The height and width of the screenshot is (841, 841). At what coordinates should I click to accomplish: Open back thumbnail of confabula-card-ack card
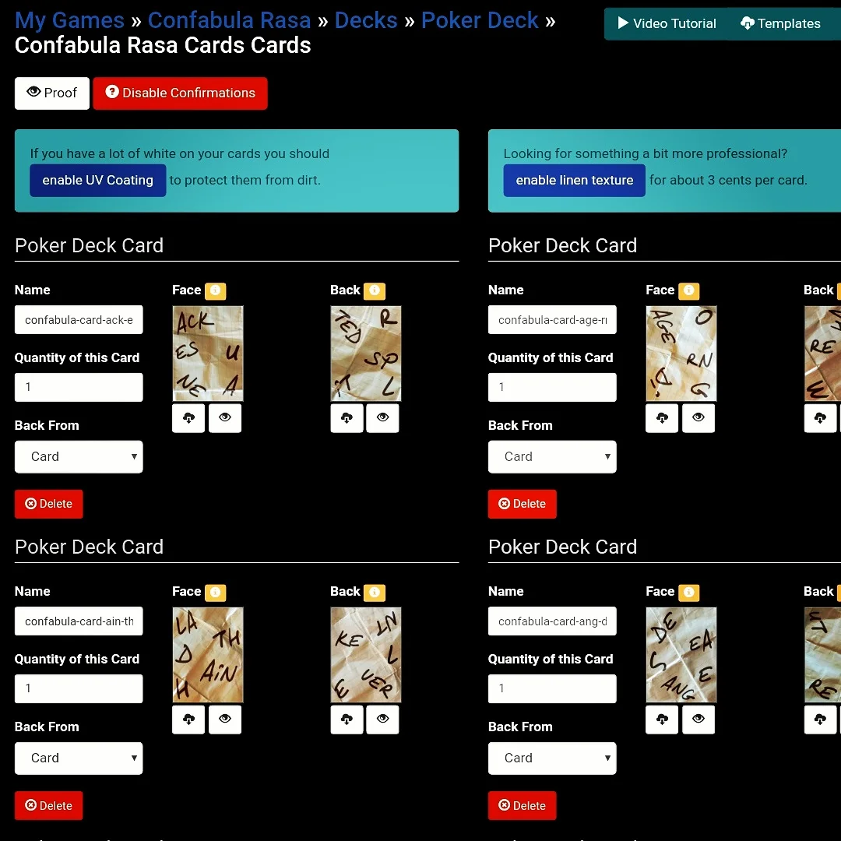(366, 354)
